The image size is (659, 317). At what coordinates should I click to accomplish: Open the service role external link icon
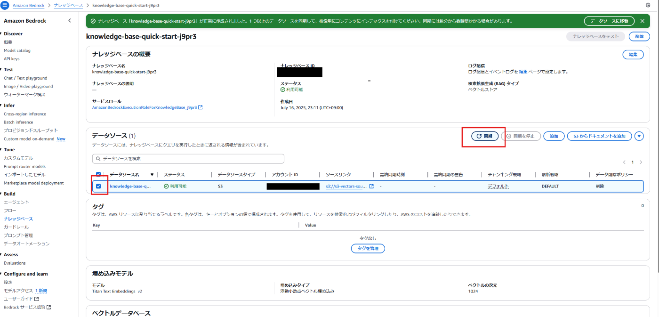[x=201, y=107]
